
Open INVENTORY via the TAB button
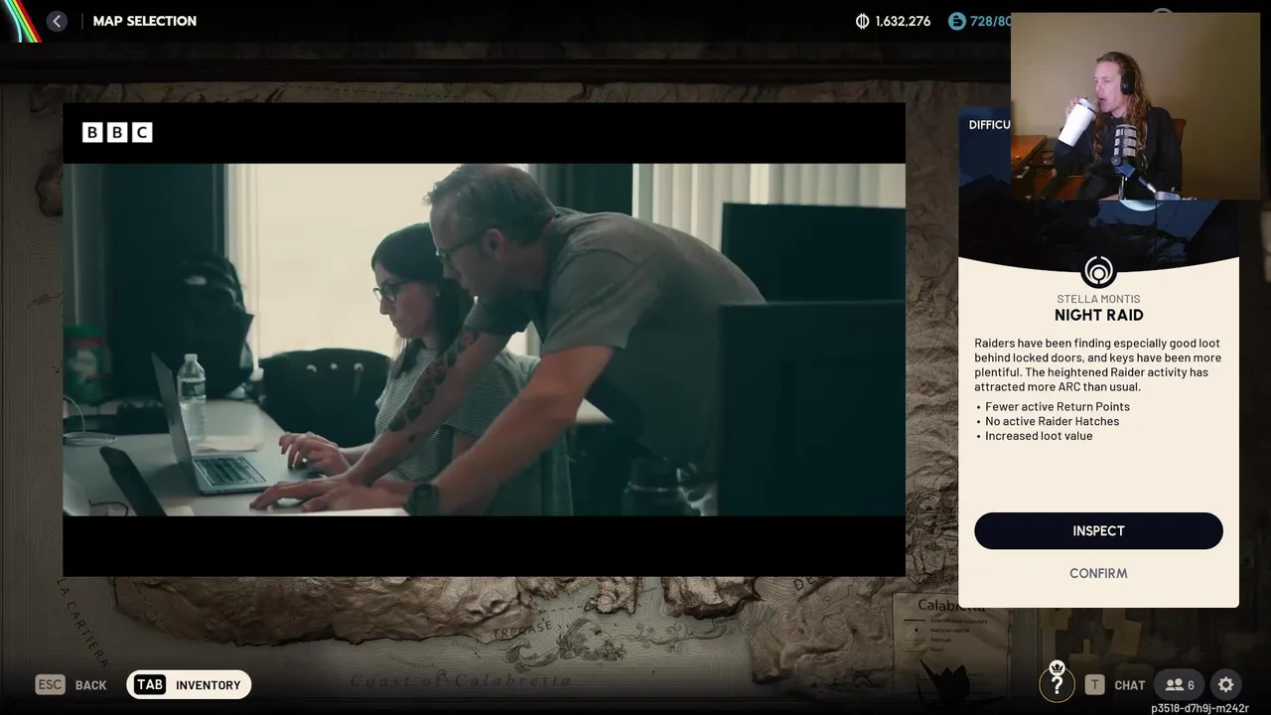[189, 684]
